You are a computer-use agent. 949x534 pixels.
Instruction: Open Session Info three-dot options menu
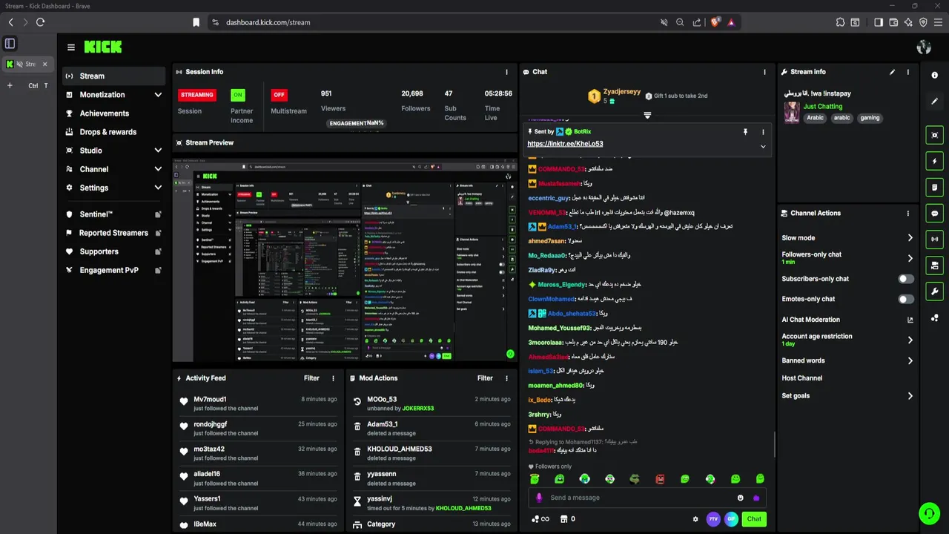point(507,72)
